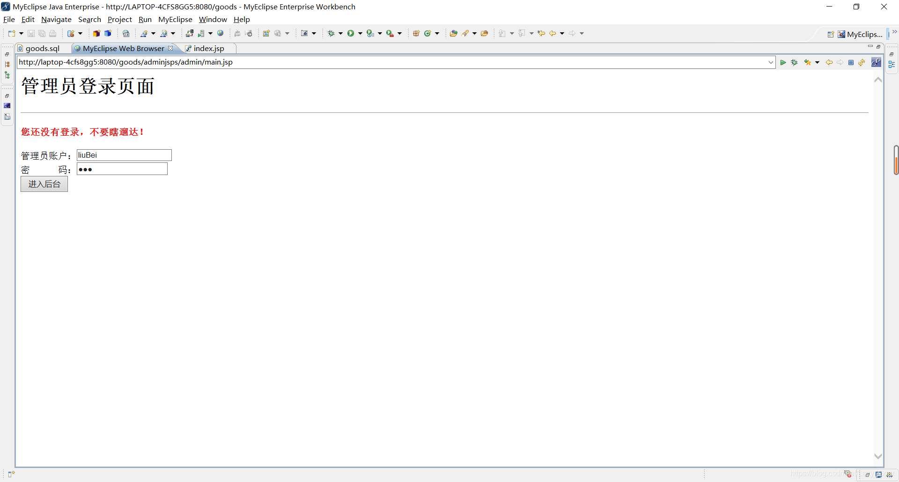The width and height of the screenshot is (899, 482).
Task: Click the browser Go green arrow icon
Action: click(x=783, y=62)
